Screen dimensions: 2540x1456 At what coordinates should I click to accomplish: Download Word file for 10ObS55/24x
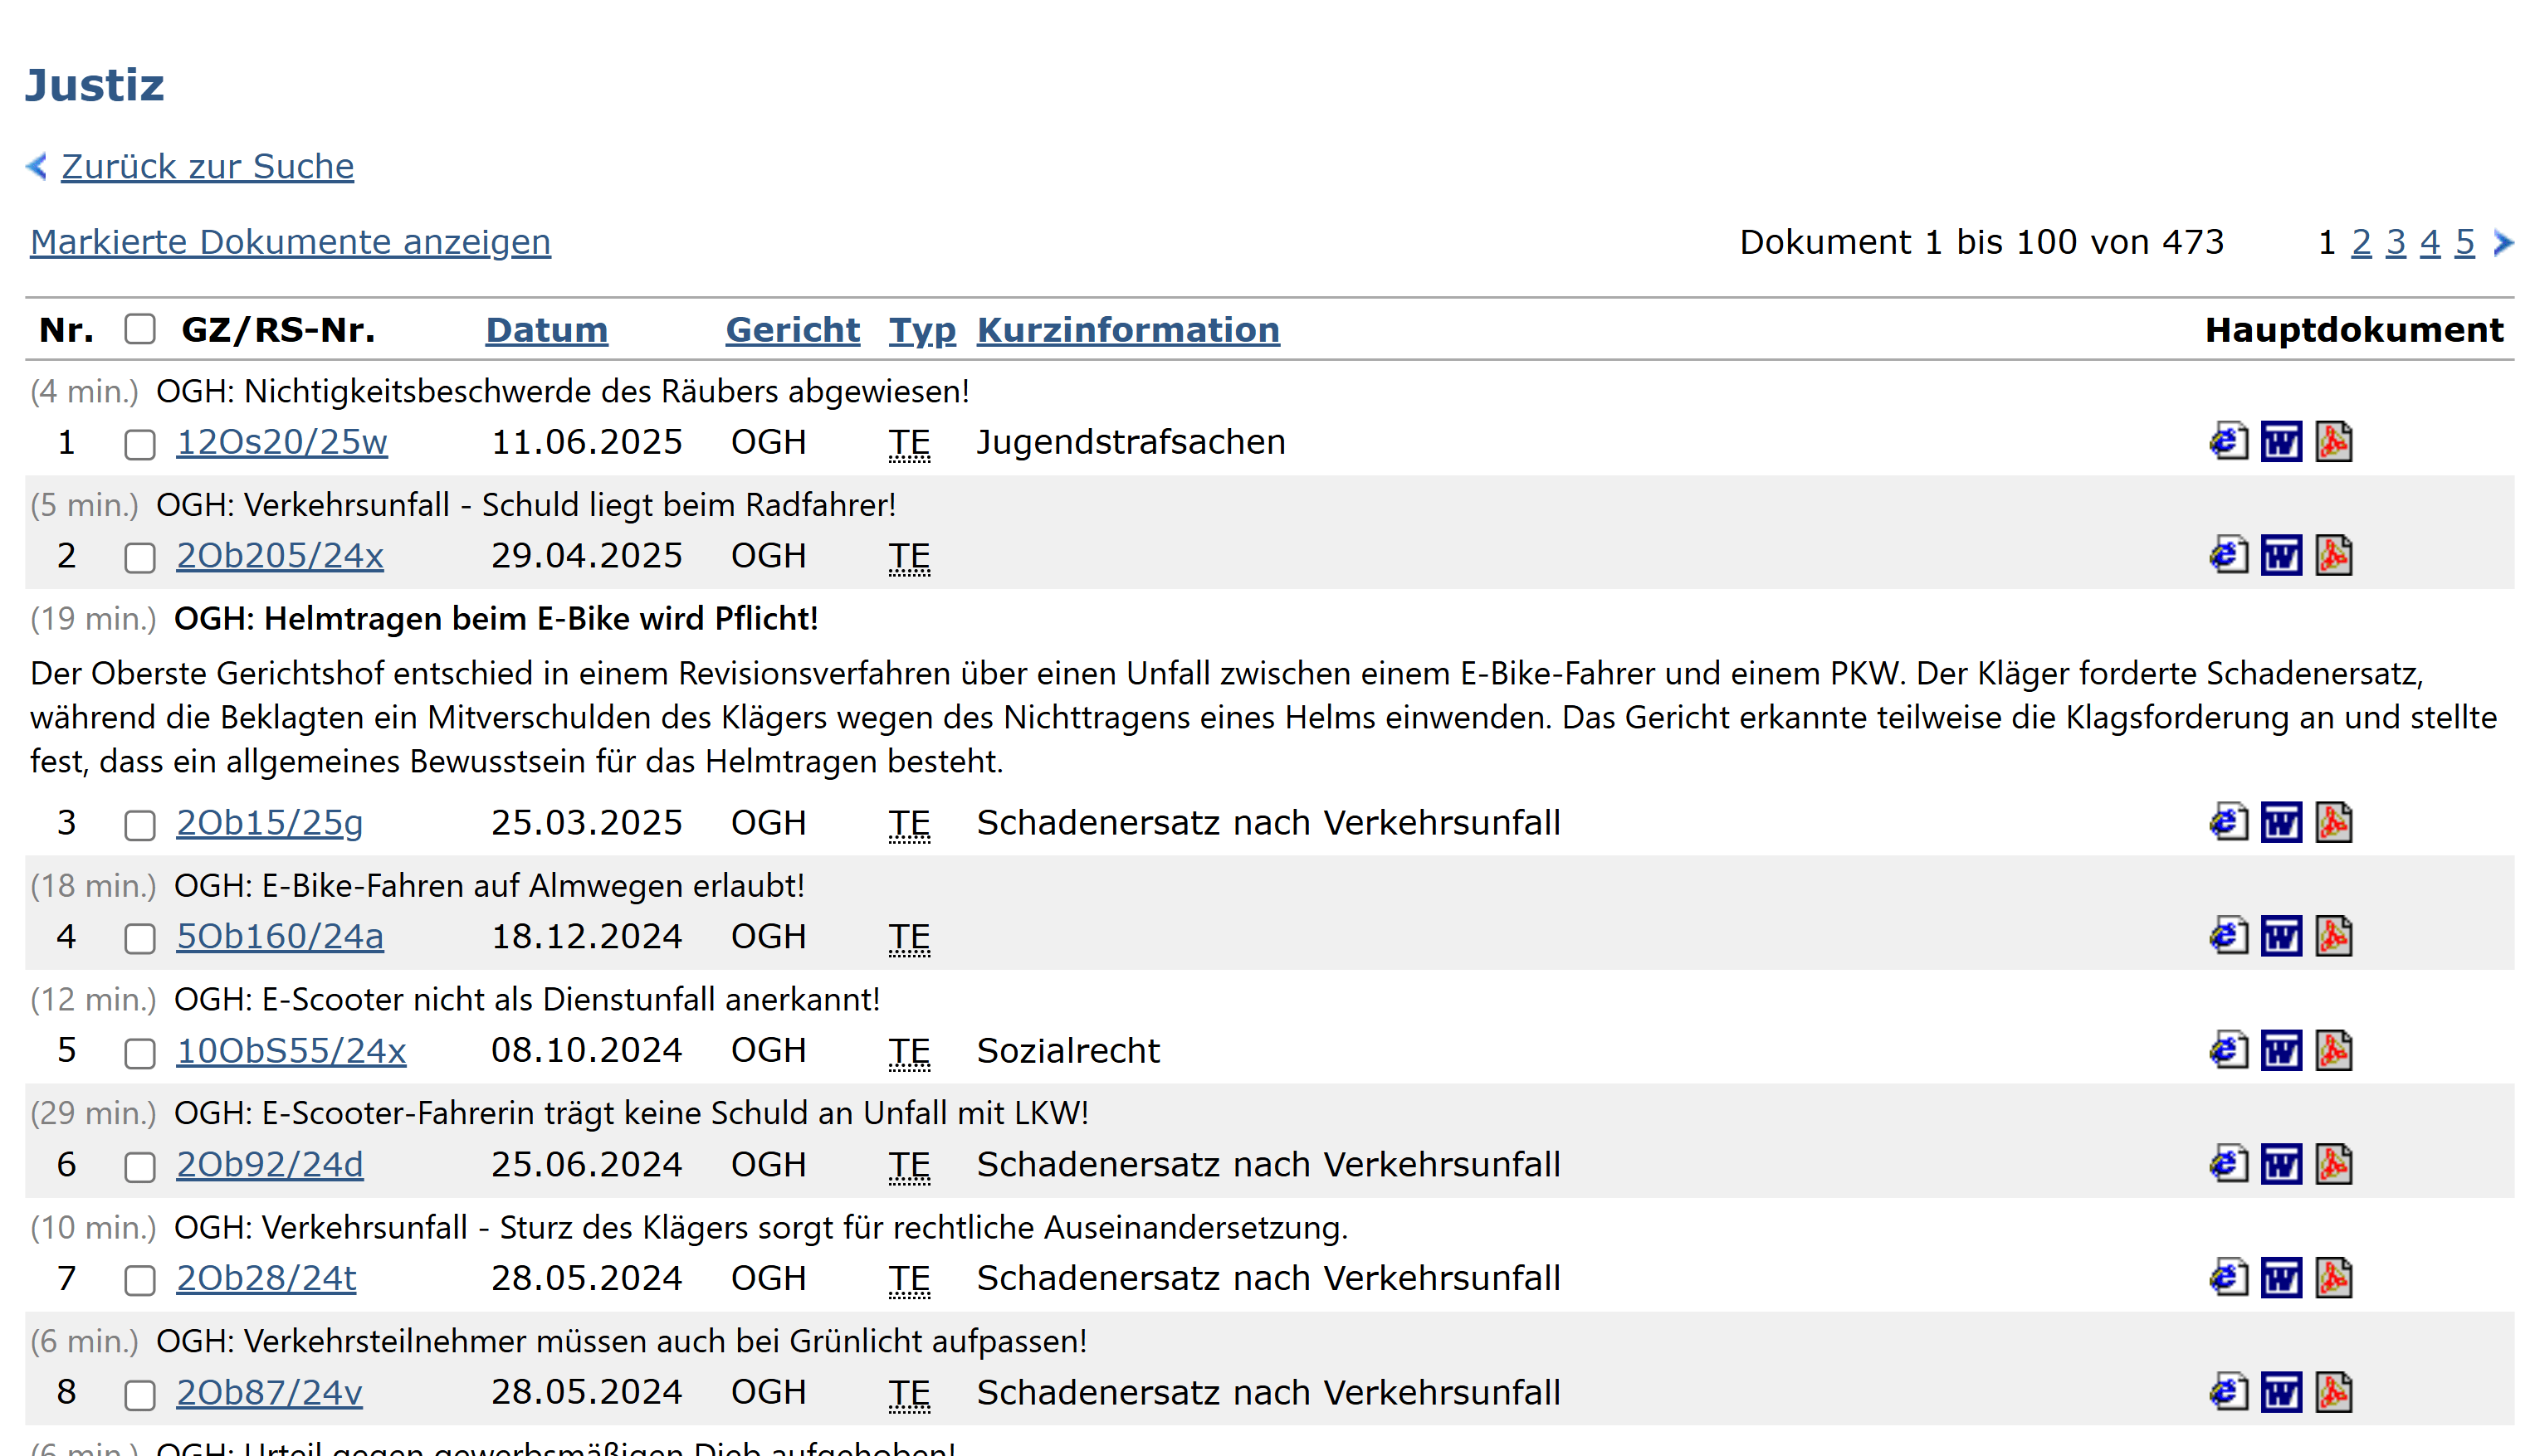point(2281,1051)
